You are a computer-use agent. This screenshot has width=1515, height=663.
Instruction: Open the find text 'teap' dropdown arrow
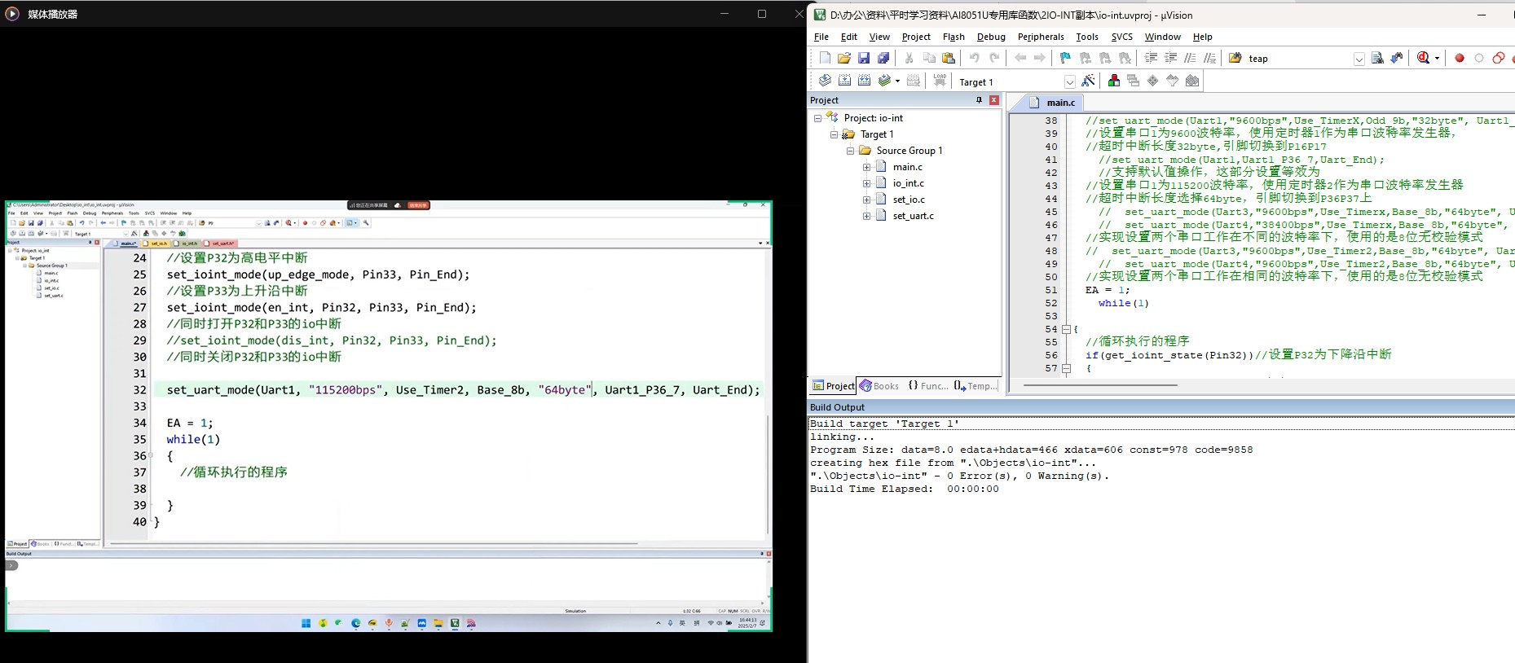point(1359,59)
